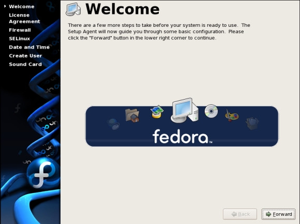This screenshot has height=224, width=300.
Task: Click the large monitor icon in banner
Action: coord(185,110)
